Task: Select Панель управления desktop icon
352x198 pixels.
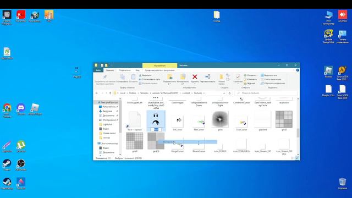Action: (x=342, y=37)
